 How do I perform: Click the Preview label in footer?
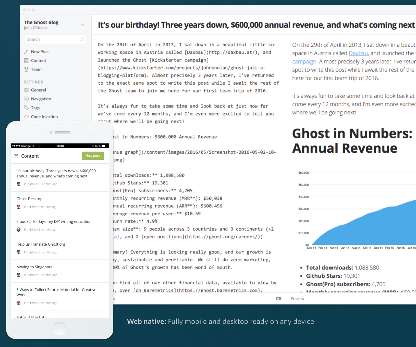click(x=297, y=299)
